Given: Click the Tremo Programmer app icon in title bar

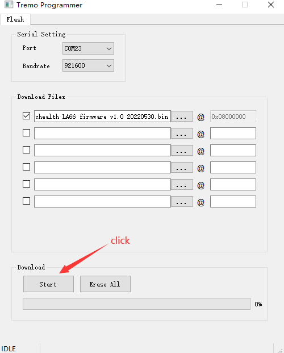Looking at the screenshot, I should pyautogui.click(x=9, y=5).
